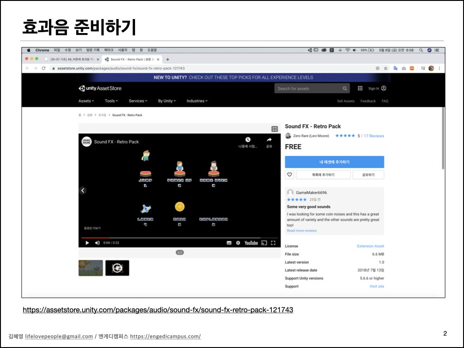Play the Sound FX video
Image resolution: width=464 pixels, height=348 pixels.
tap(87, 243)
